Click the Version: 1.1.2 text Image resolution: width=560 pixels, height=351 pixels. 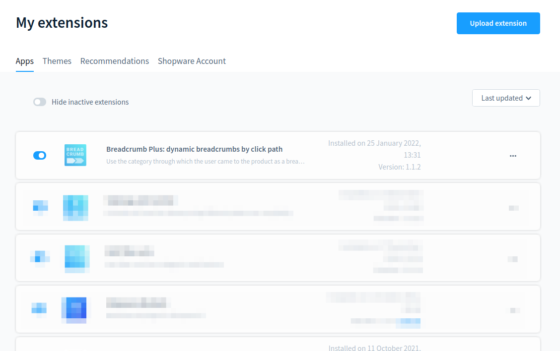tap(399, 167)
